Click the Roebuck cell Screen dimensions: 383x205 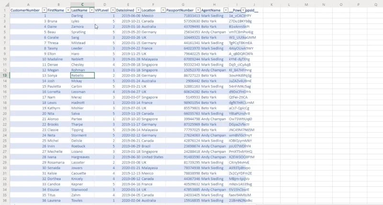tap(82, 146)
